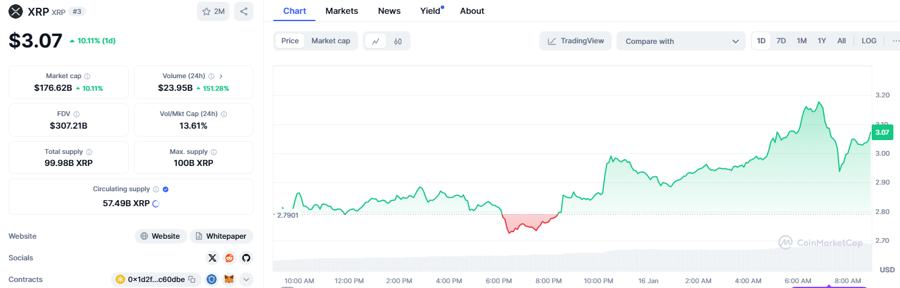Copy the 0x1d2f...c60dbe contract address
Screen dimensions: 900x288
pos(191,280)
